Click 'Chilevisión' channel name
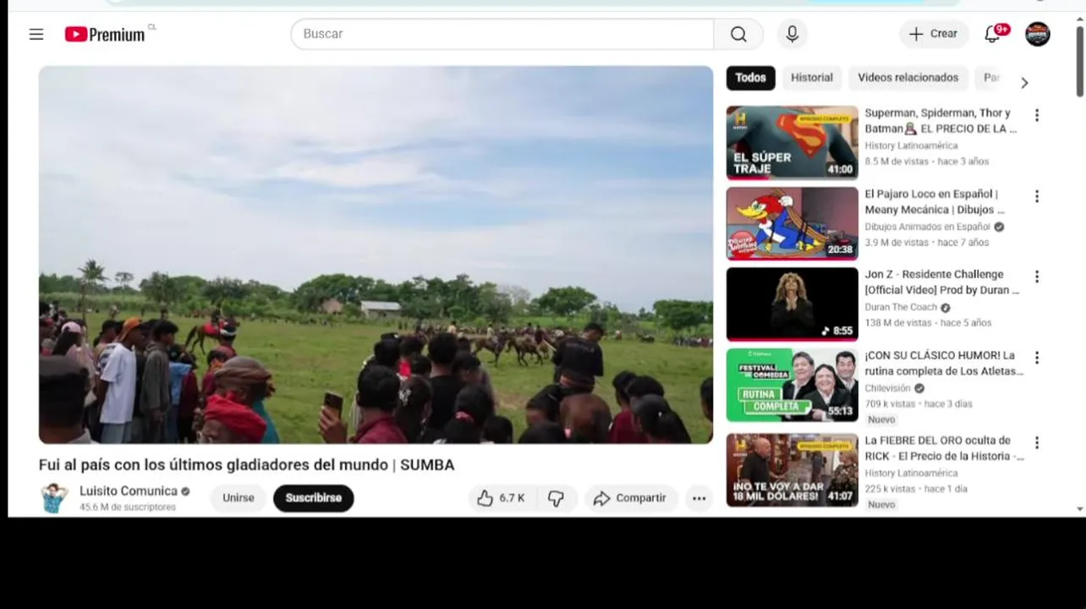This screenshot has width=1086, height=609. [887, 388]
